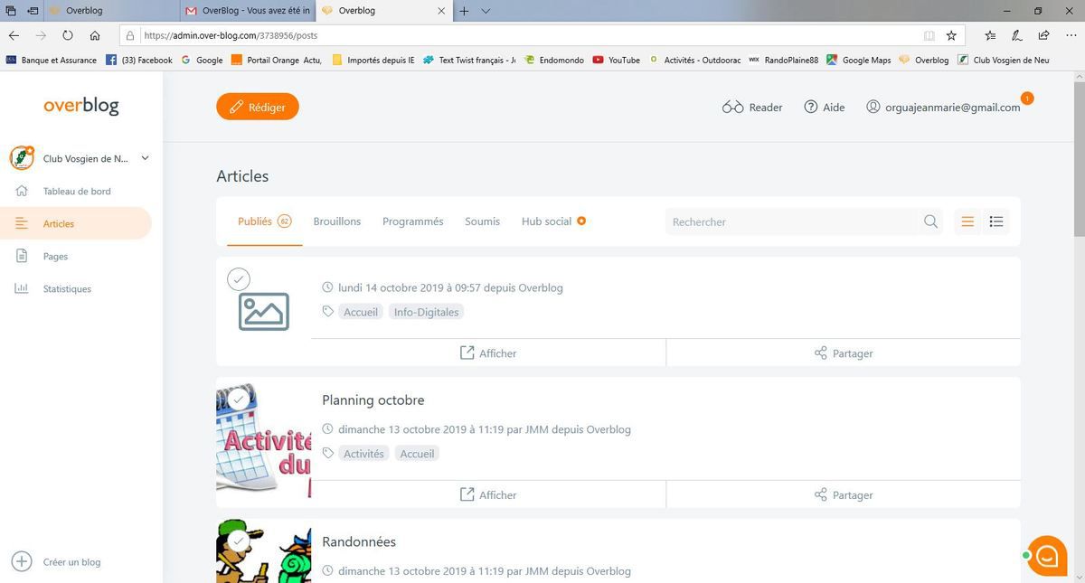Open Statistiques in the sidebar

pos(67,289)
